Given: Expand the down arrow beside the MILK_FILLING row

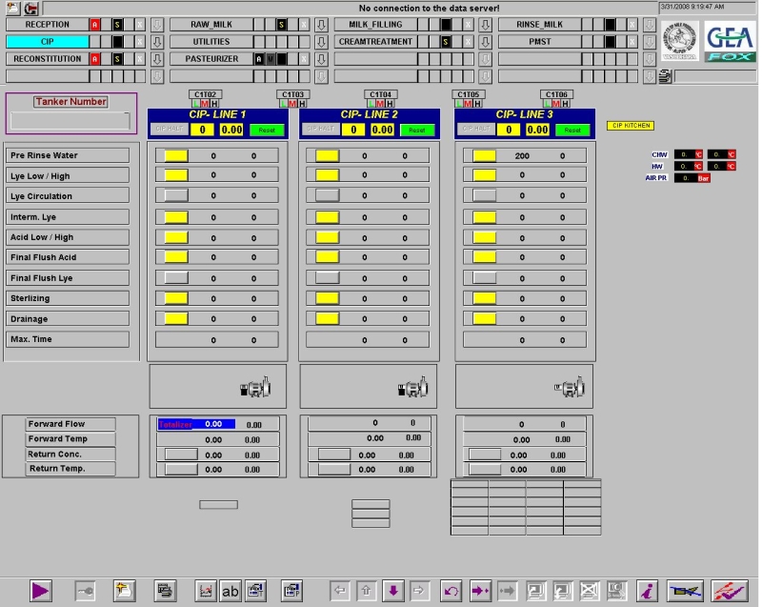Looking at the screenshot, I should (485, 25).
